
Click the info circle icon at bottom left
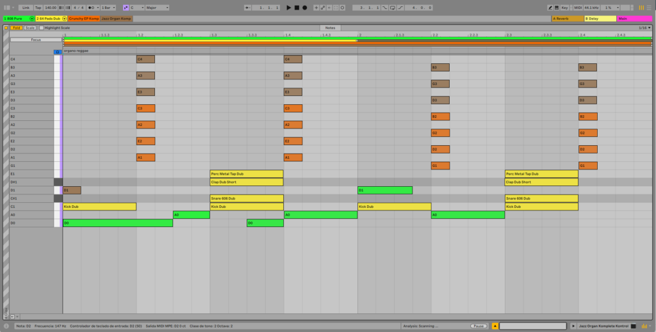(6, 326)
